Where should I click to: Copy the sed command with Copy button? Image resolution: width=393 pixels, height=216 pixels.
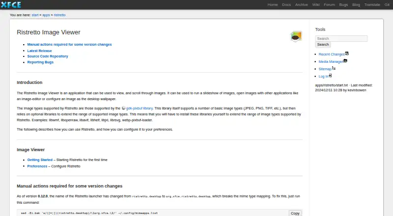click(295, 213)
